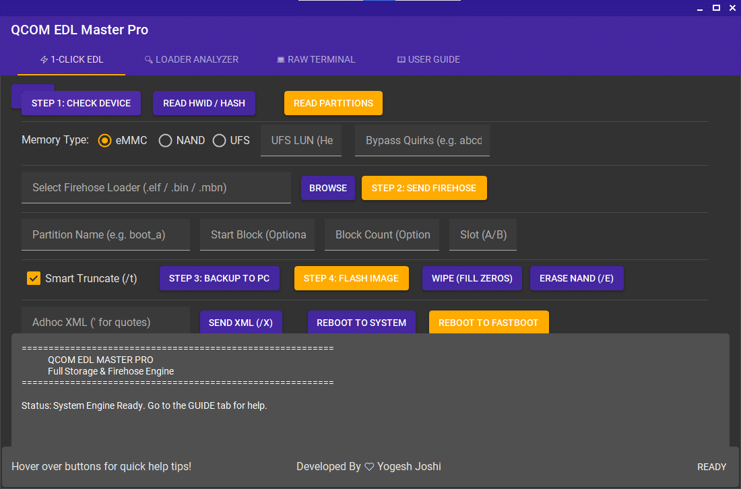Viewport: 741px width, 489px height.
Task: Switch to the Loader Analyzer tab
Action: click(191, 59)
